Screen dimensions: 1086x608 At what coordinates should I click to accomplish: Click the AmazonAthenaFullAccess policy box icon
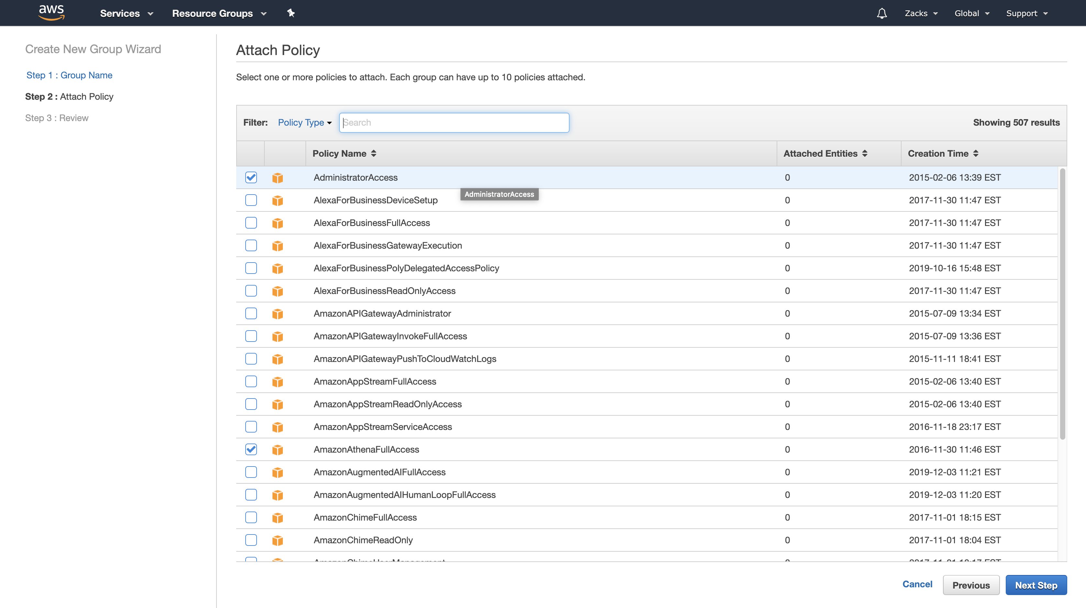277,450
